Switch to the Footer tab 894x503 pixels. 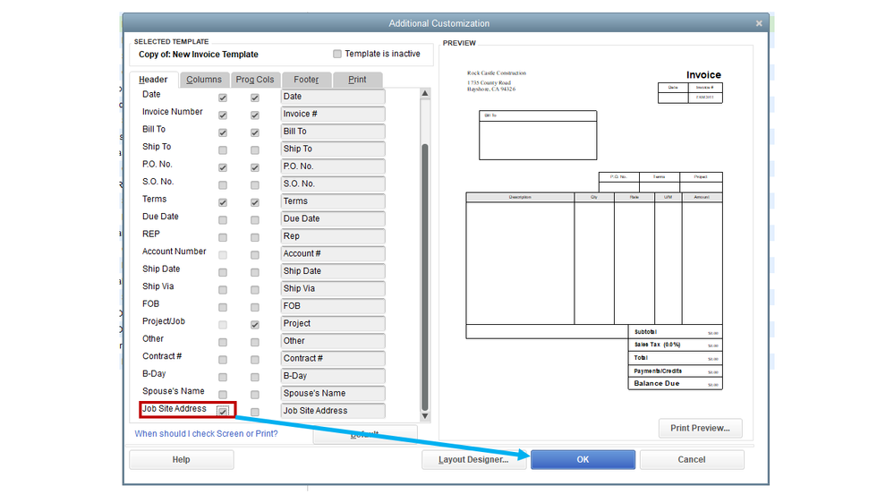click(x=306, y=80)
